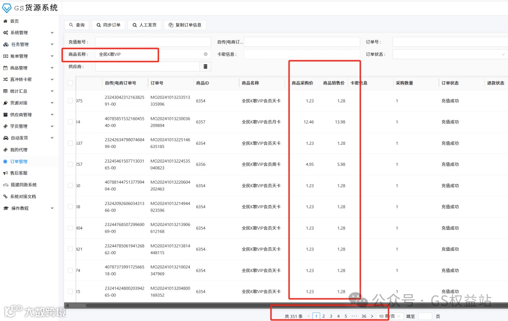Clear the 商品名称 field with the X icon
This screenshot has width=508, height=321.
pos(206,55)
